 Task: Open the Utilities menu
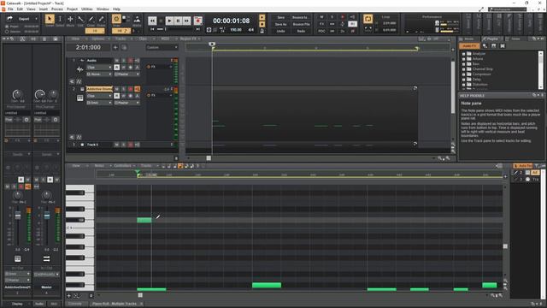87,9
